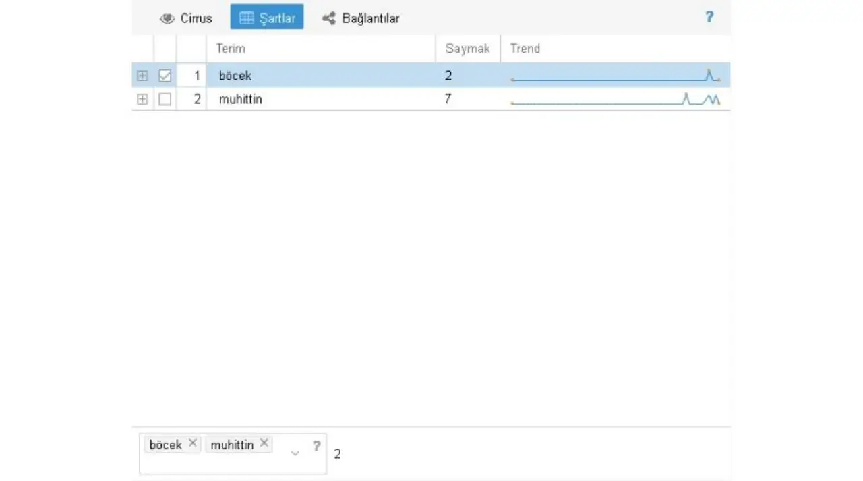The image size is (863, 481).
Task: Select the term böcek in the table
Action: [x=235, y=76]
